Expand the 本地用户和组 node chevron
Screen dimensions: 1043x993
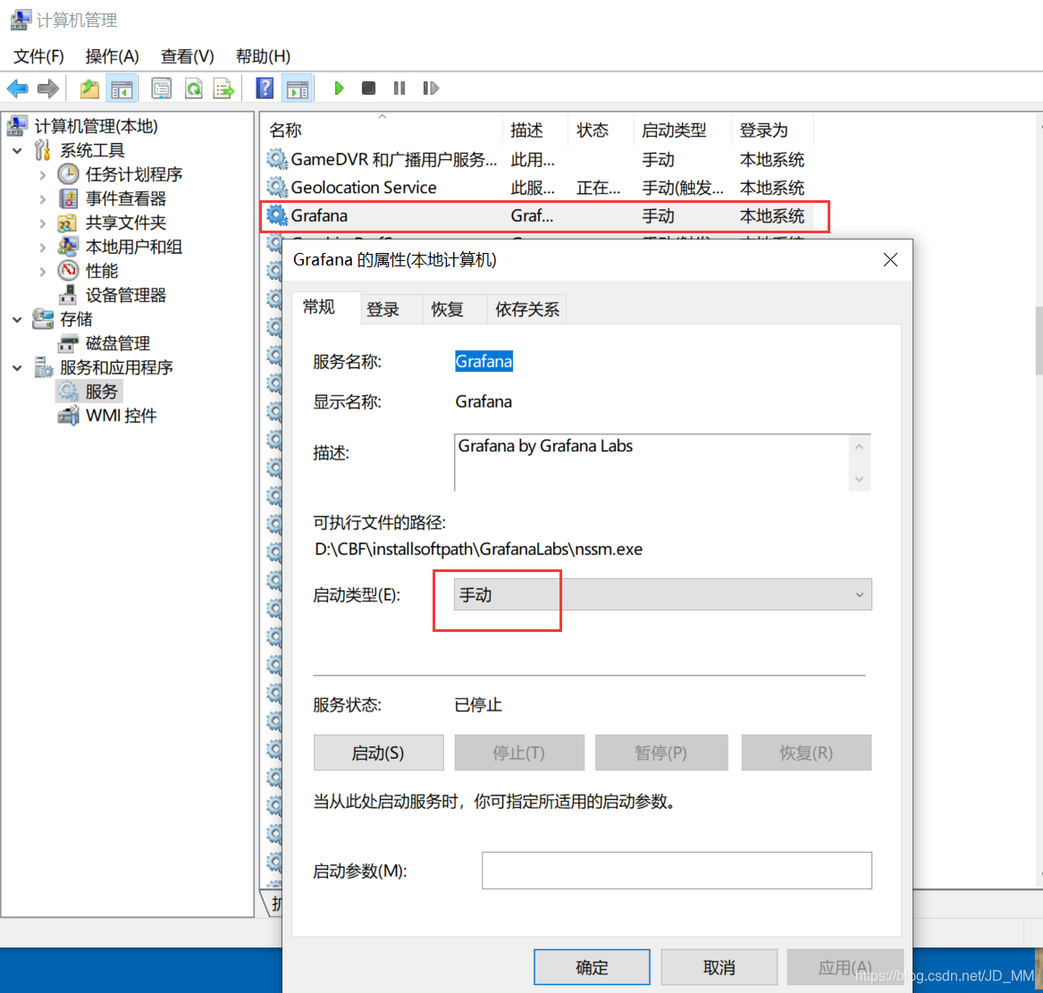pos(43,248)
